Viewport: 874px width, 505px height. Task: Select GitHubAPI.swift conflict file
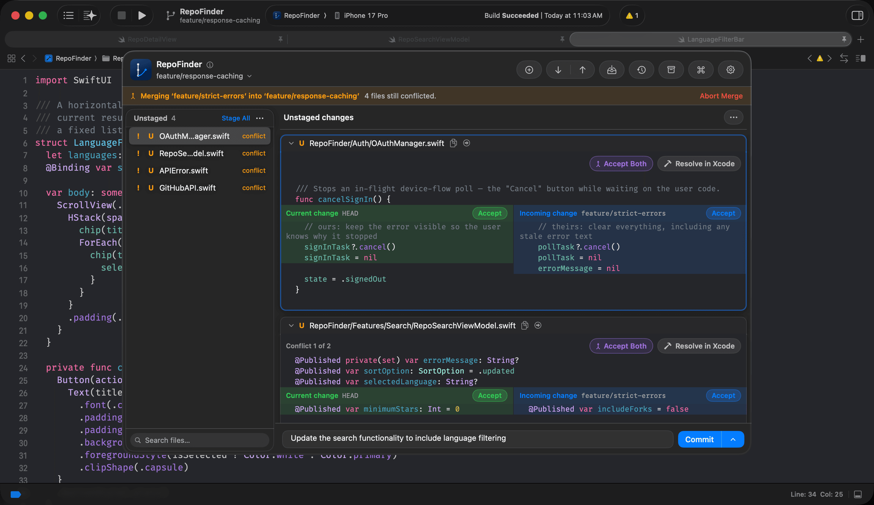[200, 188]
